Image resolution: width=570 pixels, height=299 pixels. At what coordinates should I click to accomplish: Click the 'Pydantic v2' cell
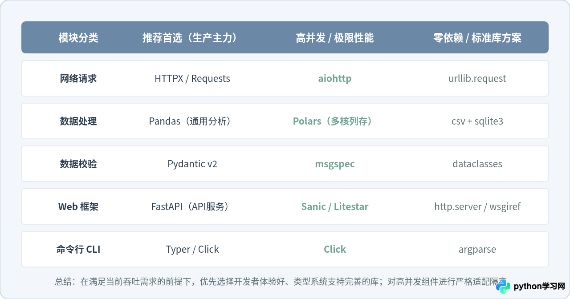[192, 164]
